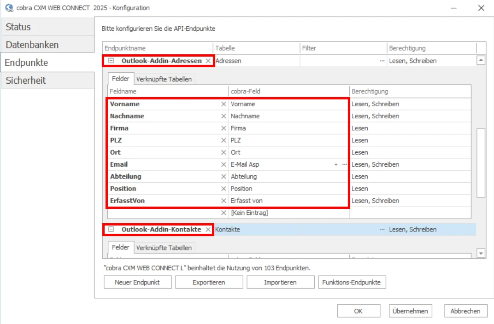Open filter editor for Kontakte endpoint
This screenshot has height=324, width=494.
pyautogui.click(x=382, y=230)
